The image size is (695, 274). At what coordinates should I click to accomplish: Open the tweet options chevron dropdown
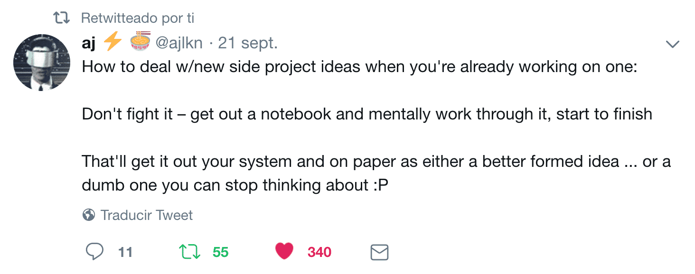673,45
